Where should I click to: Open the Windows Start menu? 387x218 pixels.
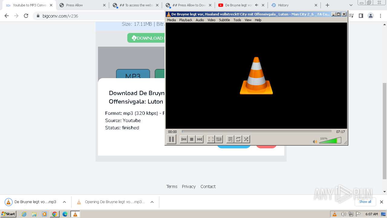click(8, 214)
